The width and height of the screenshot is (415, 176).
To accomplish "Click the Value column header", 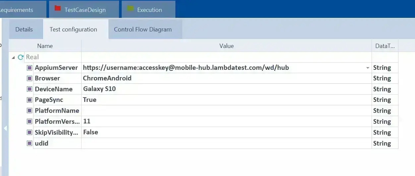I will [x=226, y=46].
